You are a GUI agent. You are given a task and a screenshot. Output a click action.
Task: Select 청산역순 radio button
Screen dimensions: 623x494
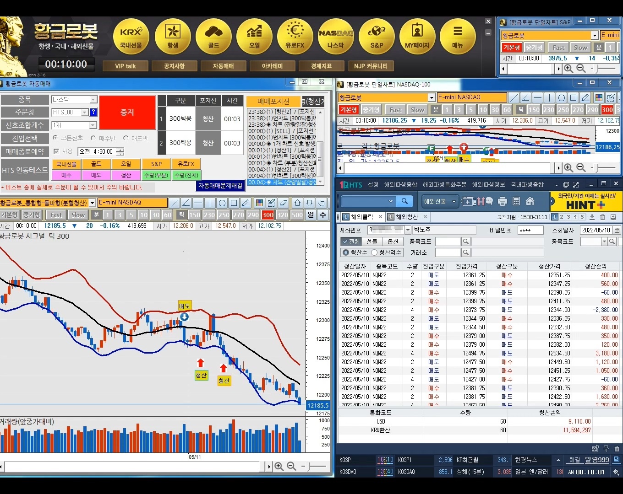[374, 252]
